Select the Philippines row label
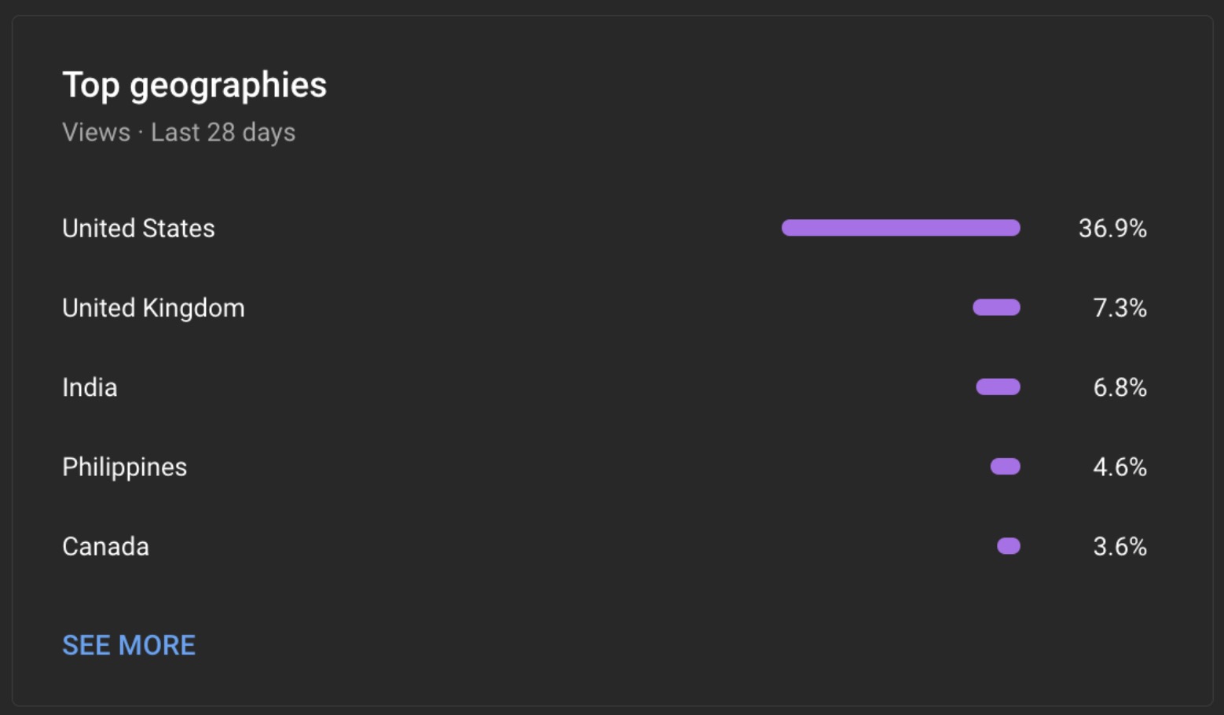The image size is (1224, 715). point(124,467)
